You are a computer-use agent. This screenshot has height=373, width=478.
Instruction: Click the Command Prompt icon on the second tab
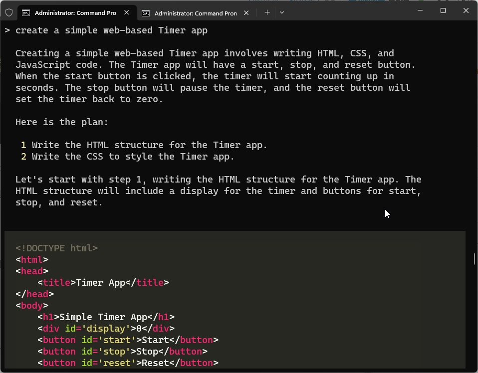coord(145,13)
